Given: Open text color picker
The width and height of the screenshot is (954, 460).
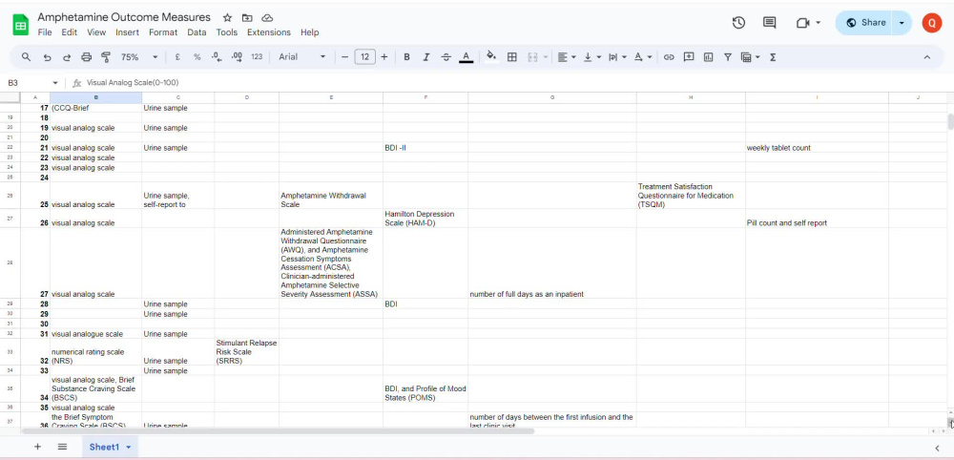Looking at the screenshot, I should point(467,57).
